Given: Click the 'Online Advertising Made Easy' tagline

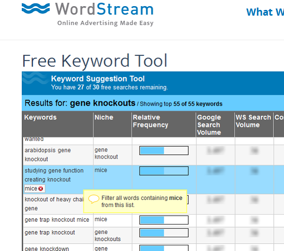Looking at the screenshot, I should point(106,23).
